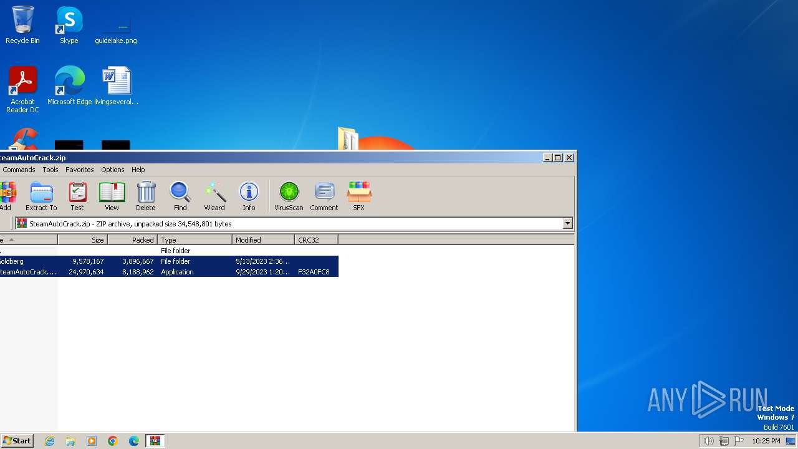Image resolution: width=798 pixels, height=449 pixels.
Task: Start VirusScan on archive
Action: [x=289, y=196]
